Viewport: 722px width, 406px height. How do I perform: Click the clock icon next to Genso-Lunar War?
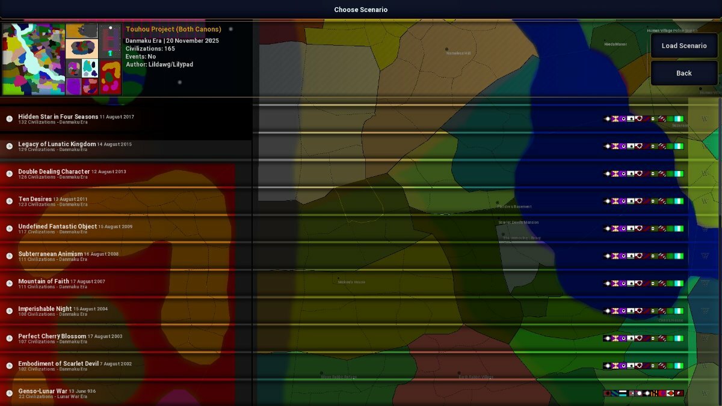click(9, 393)
